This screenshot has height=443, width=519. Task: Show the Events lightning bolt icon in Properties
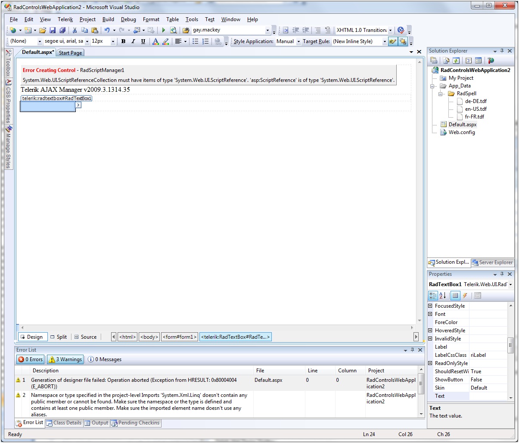[465, 296]
